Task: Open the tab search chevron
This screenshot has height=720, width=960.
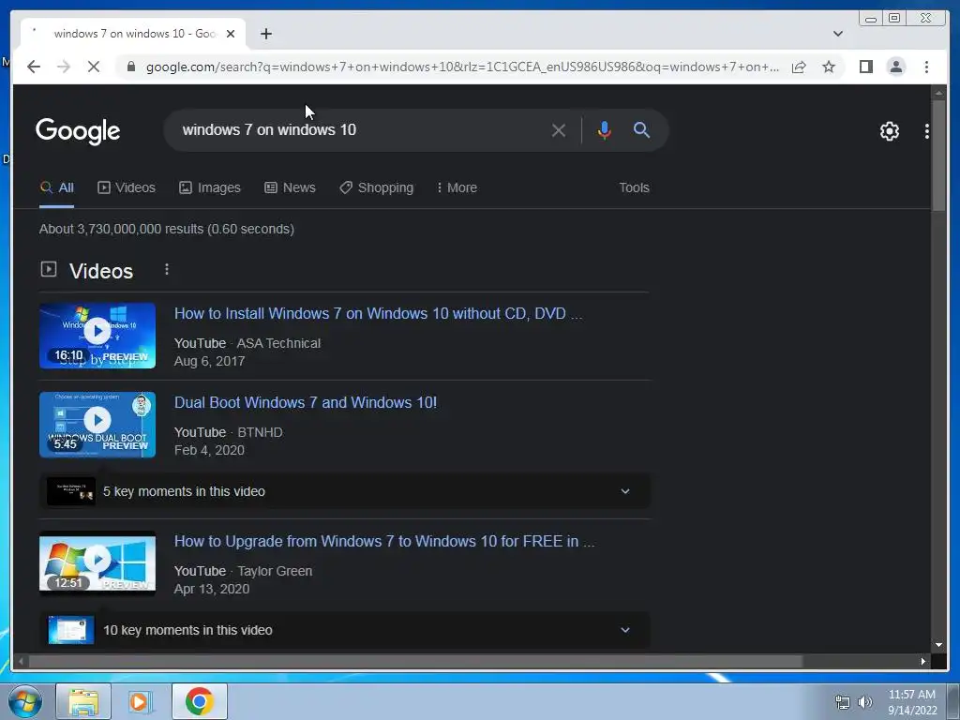Action: (x=838, y=34)
